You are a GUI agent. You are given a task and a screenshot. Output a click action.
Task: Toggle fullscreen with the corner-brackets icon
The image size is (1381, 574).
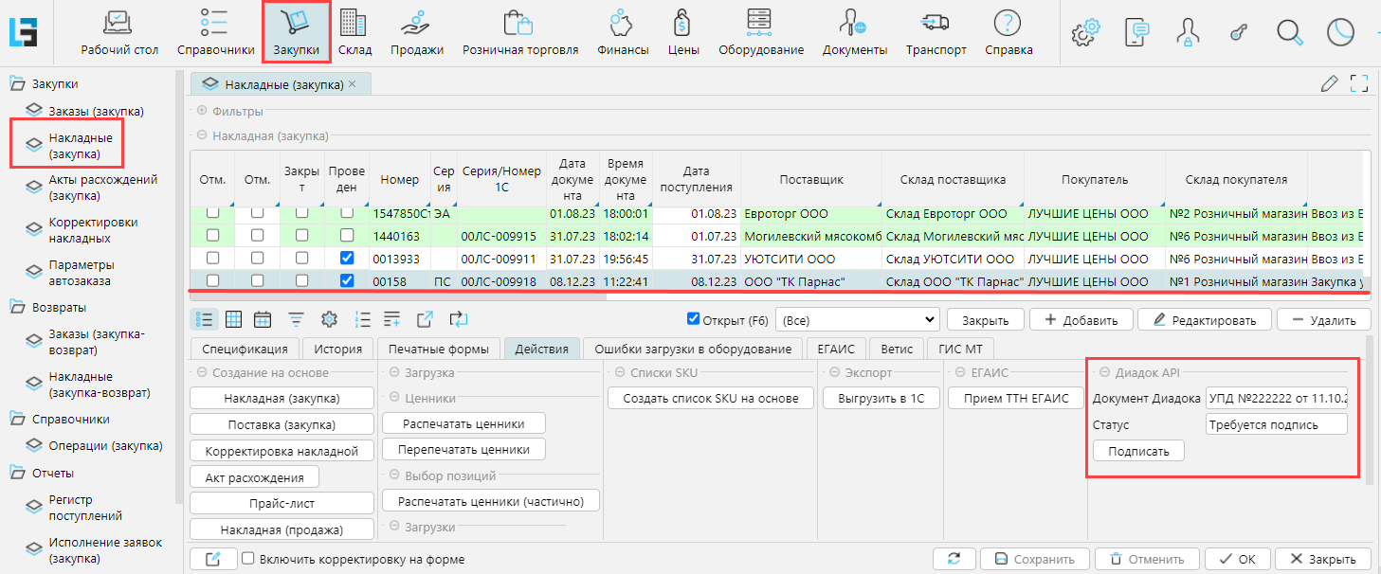click(x=1359, y=83)
